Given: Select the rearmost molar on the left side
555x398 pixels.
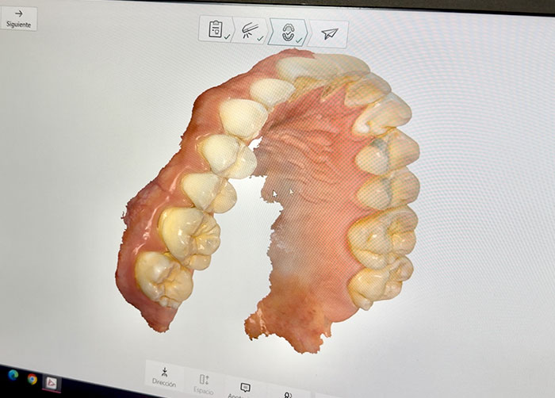Looking at the screenshot, I should [x=163, y=277].
